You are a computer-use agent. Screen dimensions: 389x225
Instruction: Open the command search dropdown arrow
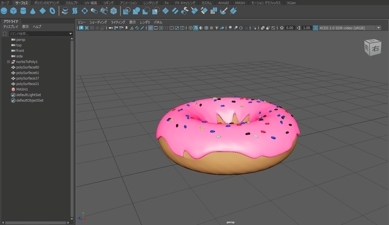click(x=70, y=33)
